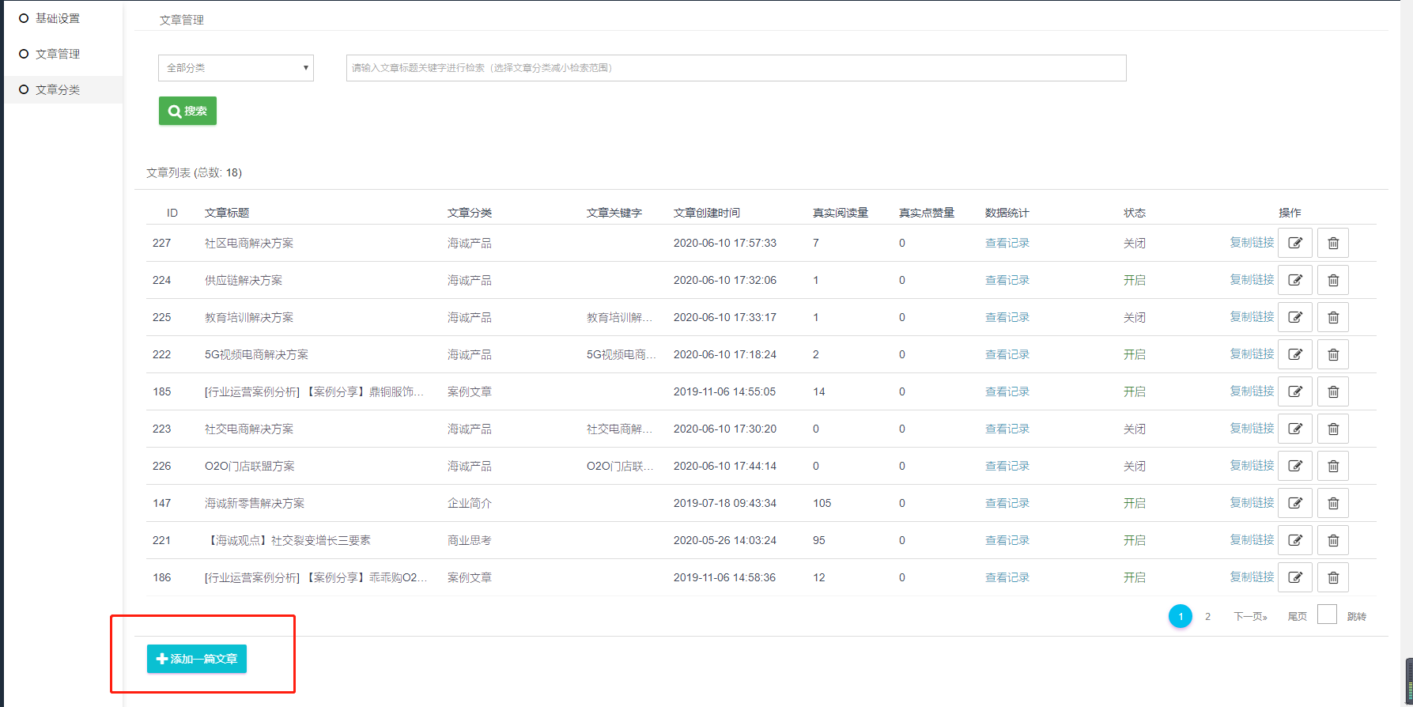Click 添加一篇文章 button

click(197, 659)
